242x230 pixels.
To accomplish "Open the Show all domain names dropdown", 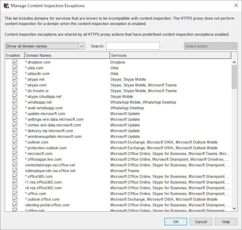I will [45, 46].
